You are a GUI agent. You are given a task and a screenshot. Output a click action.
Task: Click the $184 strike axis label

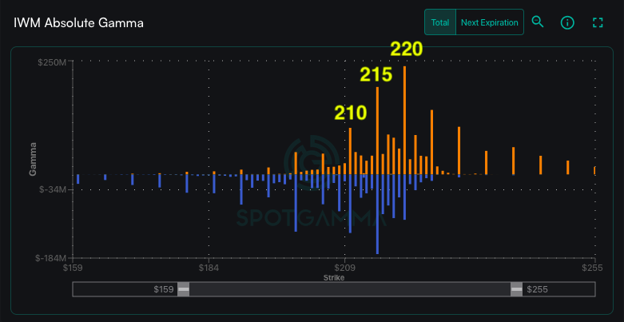[x=209, y=268]
